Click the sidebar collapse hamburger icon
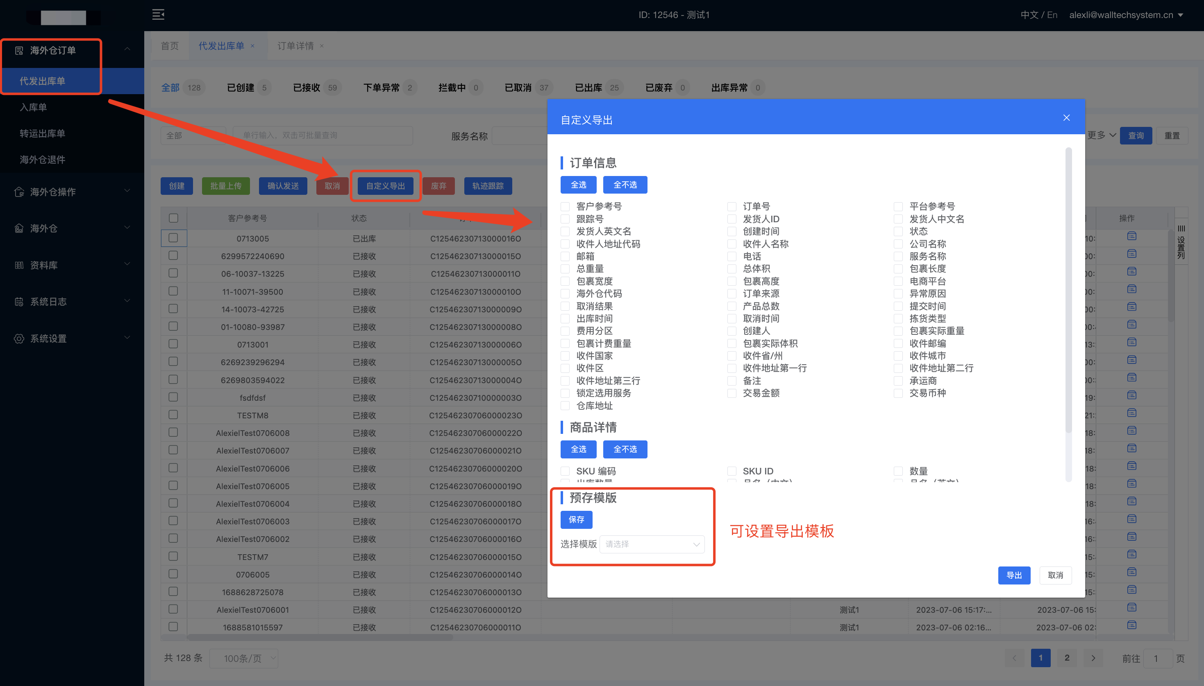Image resolution: width=1204 pixels, height=686 pixels. pos(159,15)
